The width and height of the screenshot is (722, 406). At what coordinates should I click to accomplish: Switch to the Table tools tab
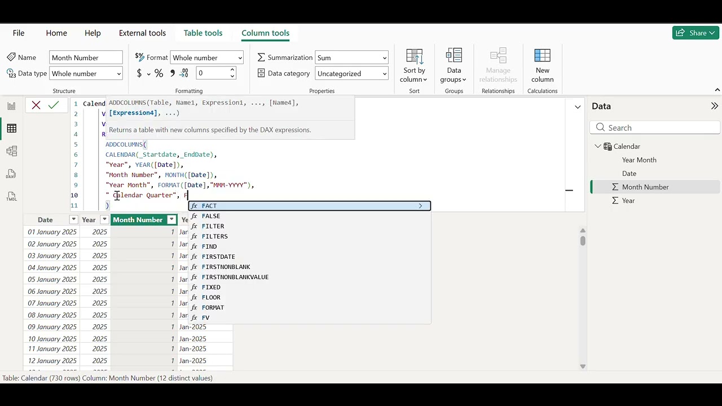click(x=203, y=33)
